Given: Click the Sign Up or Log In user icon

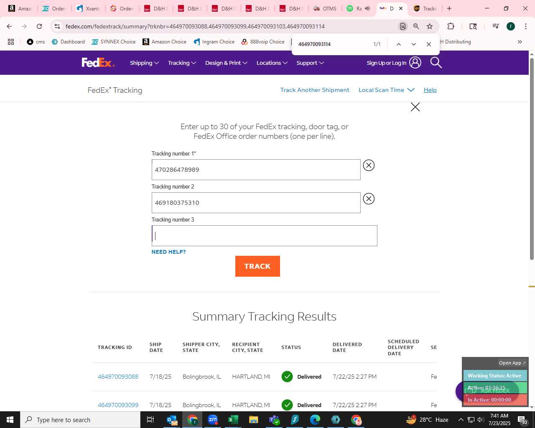Looking at the screenshot, I should point(415,63).
